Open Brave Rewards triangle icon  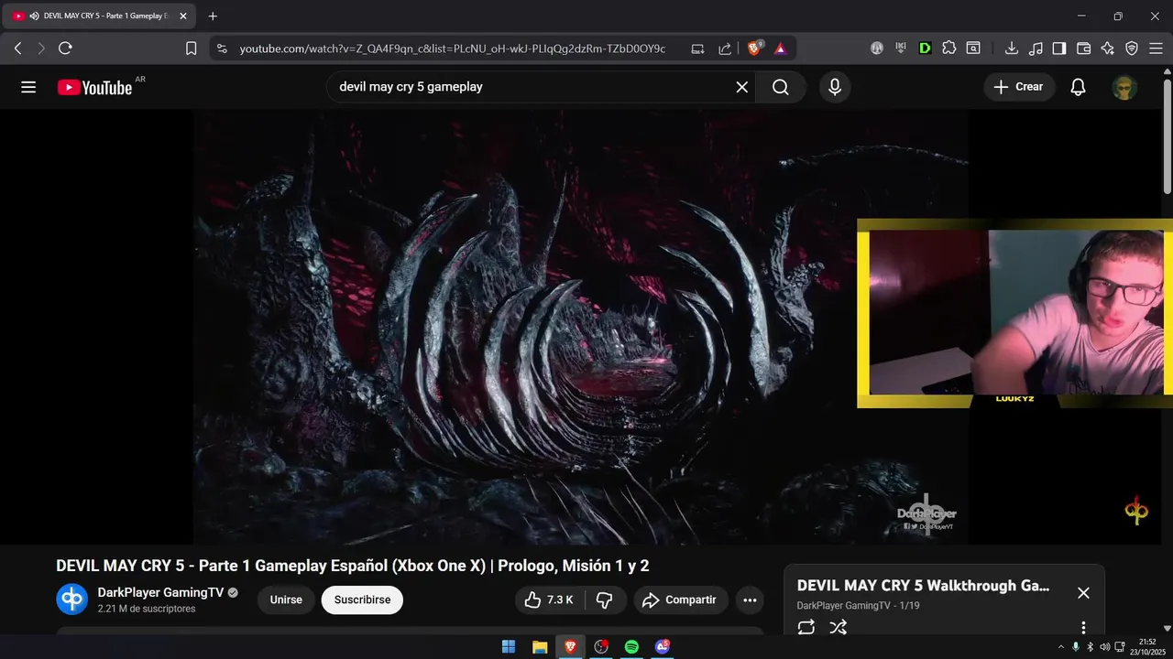tap(781, 49)
